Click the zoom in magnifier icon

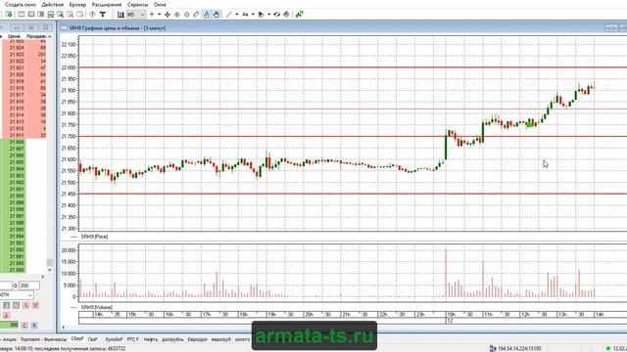pyautogui.click(x=176, y=15)
